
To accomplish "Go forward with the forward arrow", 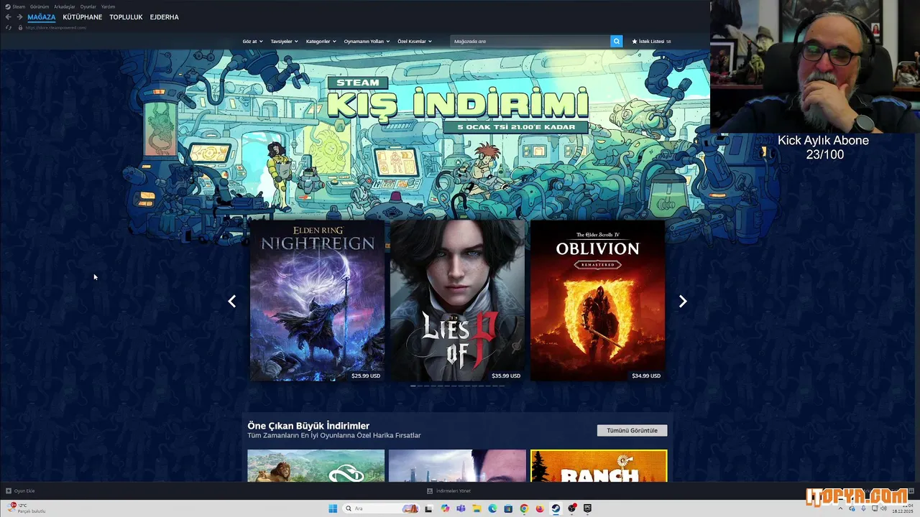I will pyautogui.click(x=19, y=17).
